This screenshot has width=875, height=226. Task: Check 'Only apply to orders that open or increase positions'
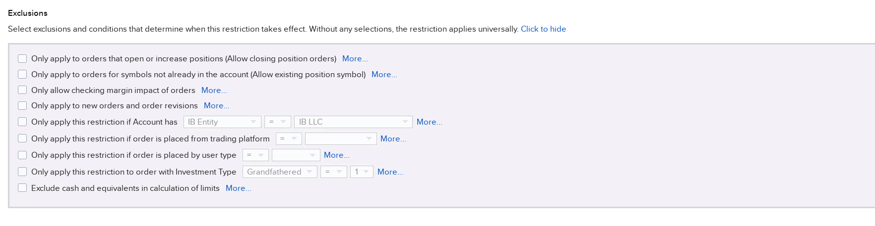click(22, 58)
